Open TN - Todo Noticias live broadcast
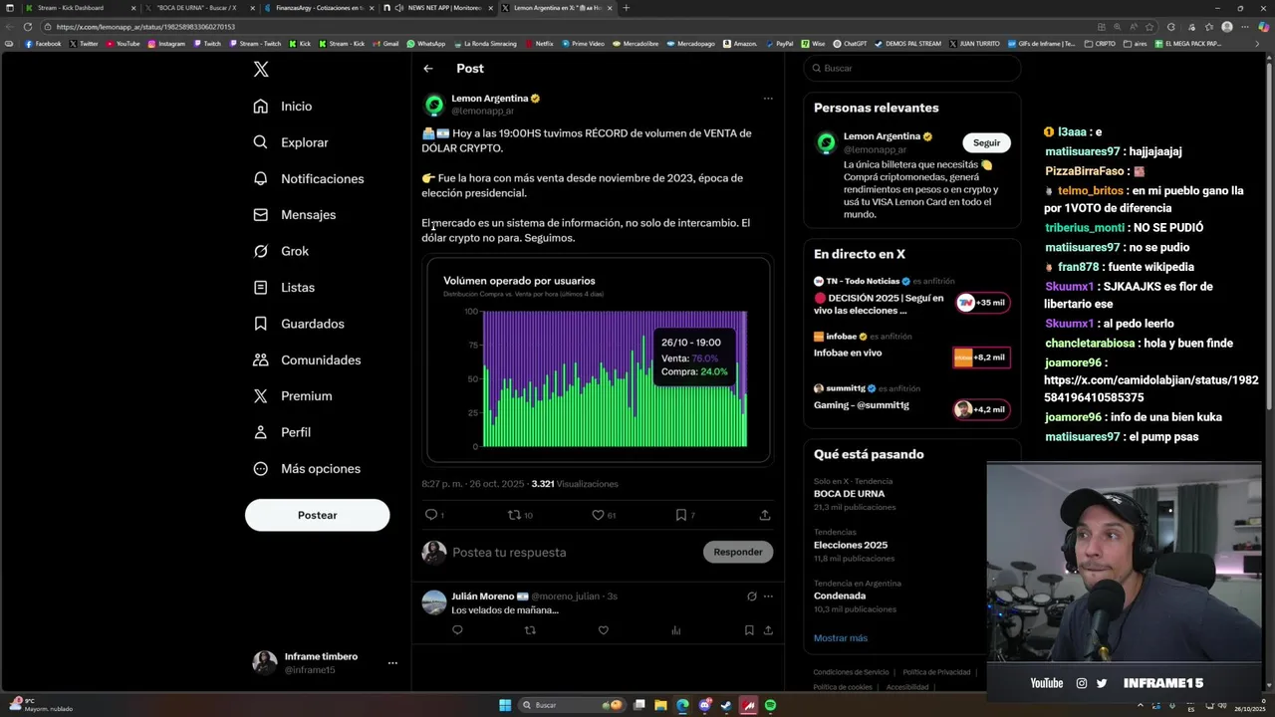Screen dimensions: 1275x717 tap(911, 297)
